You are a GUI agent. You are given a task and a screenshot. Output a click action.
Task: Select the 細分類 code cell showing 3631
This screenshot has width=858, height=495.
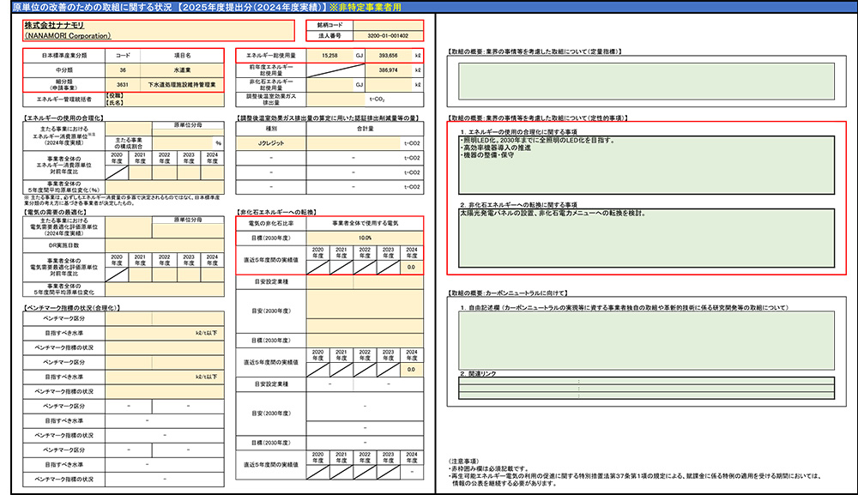point(124,86)
